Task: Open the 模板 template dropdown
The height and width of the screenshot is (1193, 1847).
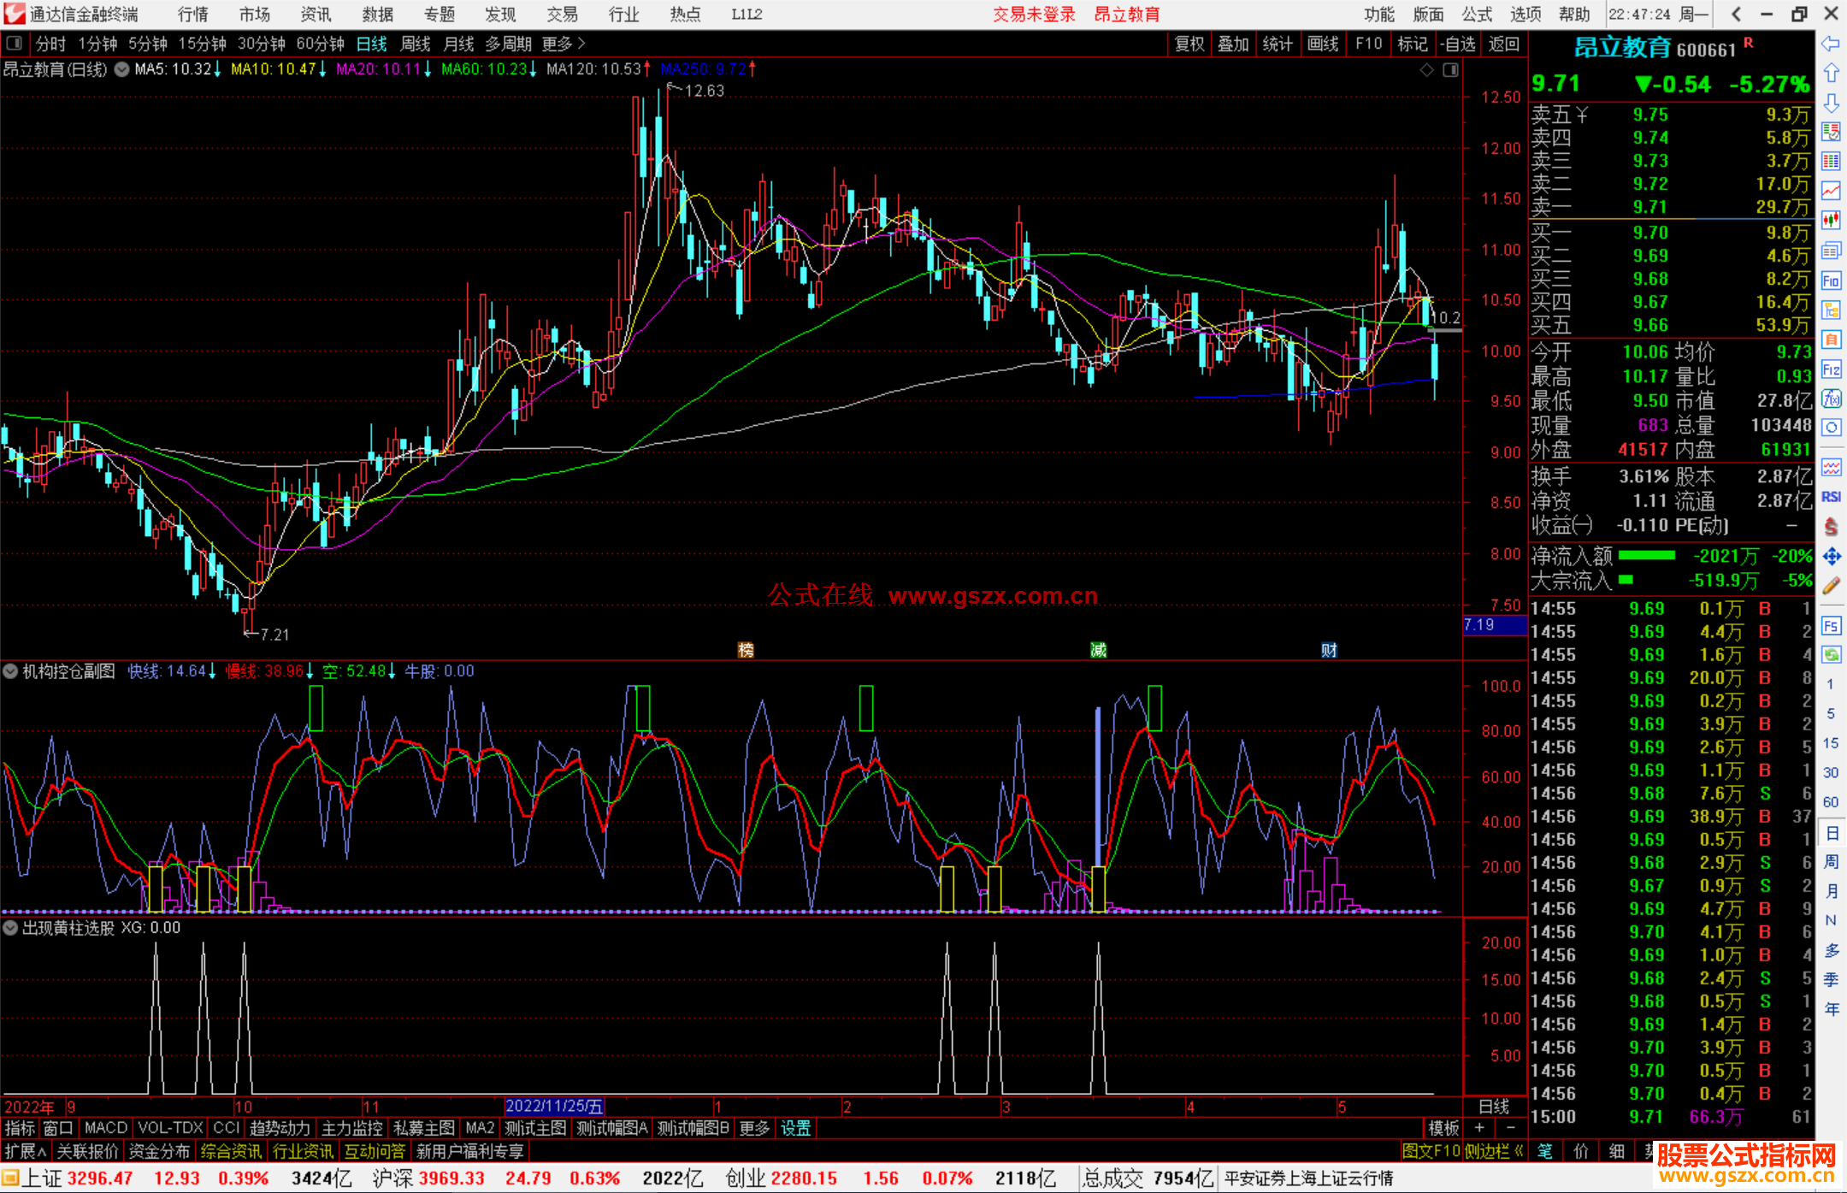Action: (x=1443, y=1128)
